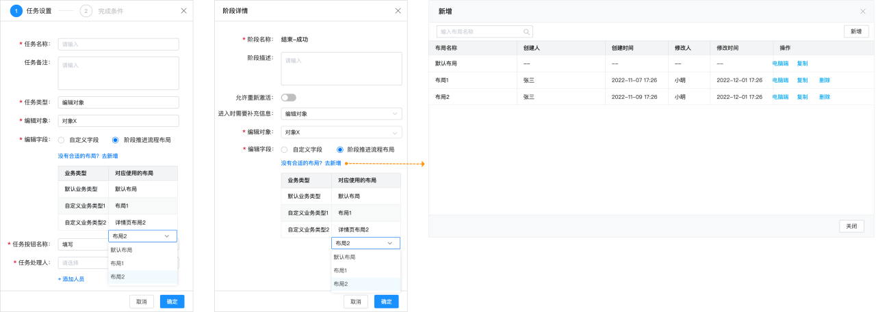Choose 布局2 option in 任务设置 dropdown list
The image size is (876, 312).
[142, 277]
